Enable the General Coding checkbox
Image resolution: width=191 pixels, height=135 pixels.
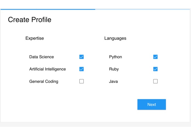(81, 81)
